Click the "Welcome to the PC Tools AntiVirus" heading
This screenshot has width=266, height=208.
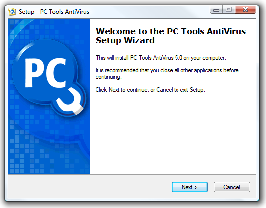(171, 31)
